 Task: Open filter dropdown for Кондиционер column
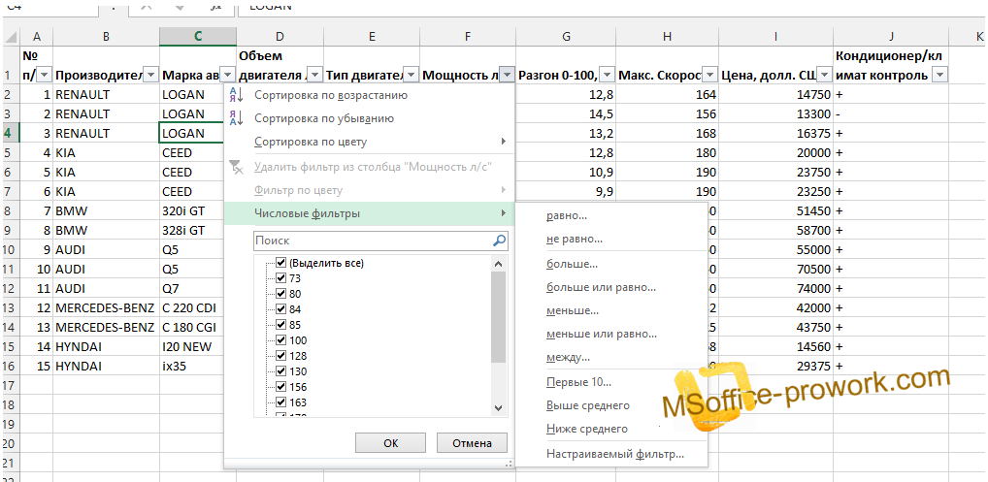click(939, 76)
